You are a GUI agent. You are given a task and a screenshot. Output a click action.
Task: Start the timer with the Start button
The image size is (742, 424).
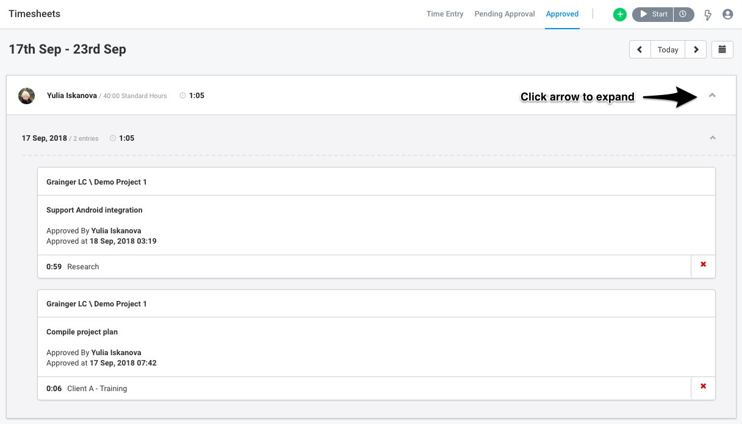point(653,15)
